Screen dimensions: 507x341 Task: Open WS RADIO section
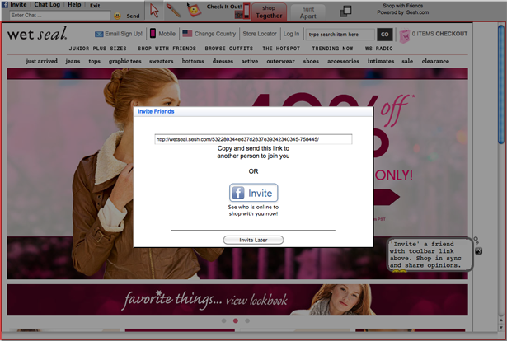(379, 49)
